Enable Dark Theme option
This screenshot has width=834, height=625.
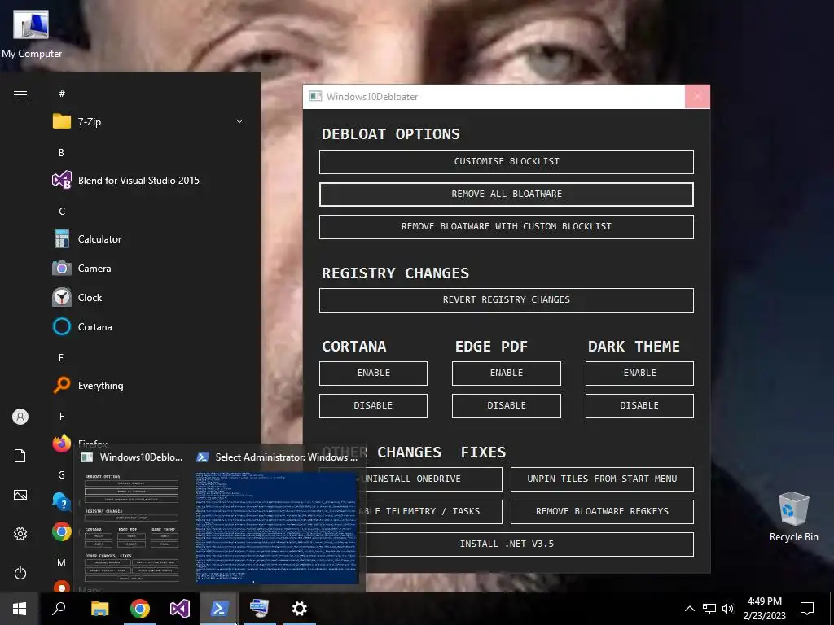click(x=639, y=373)
